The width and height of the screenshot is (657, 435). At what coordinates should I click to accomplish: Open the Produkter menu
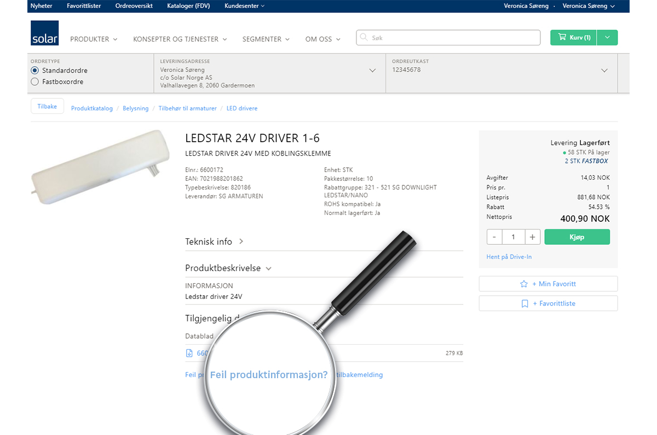94,39
